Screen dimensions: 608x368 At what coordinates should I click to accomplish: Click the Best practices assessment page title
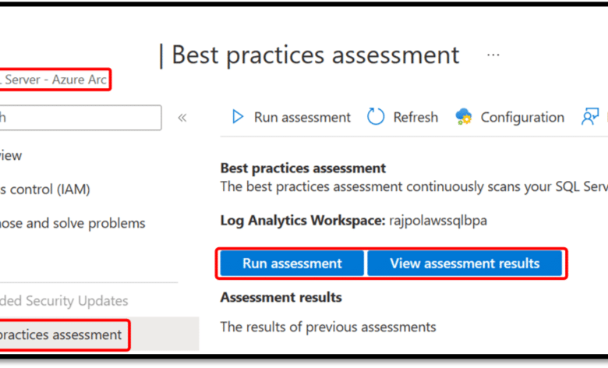pyautogui.click(x=315, y=55)
